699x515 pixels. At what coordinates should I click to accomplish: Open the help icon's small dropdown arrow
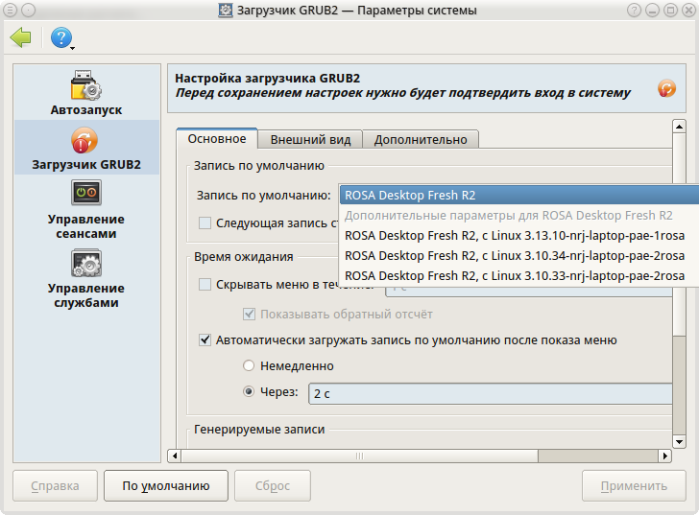[x=72, y=47]
